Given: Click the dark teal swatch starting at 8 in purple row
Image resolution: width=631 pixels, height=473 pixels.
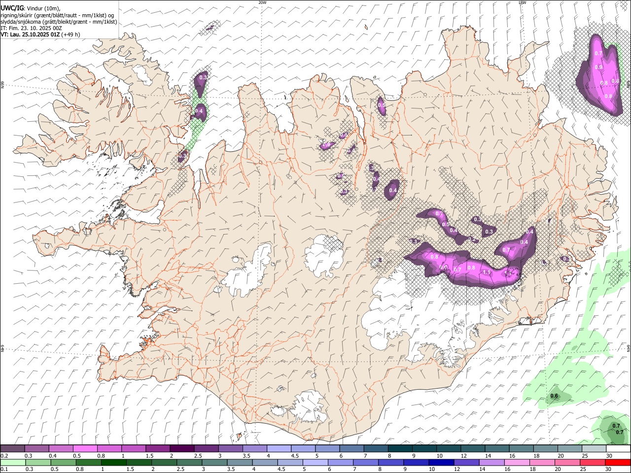Looking at the screenshot, I should coord(400,448).
